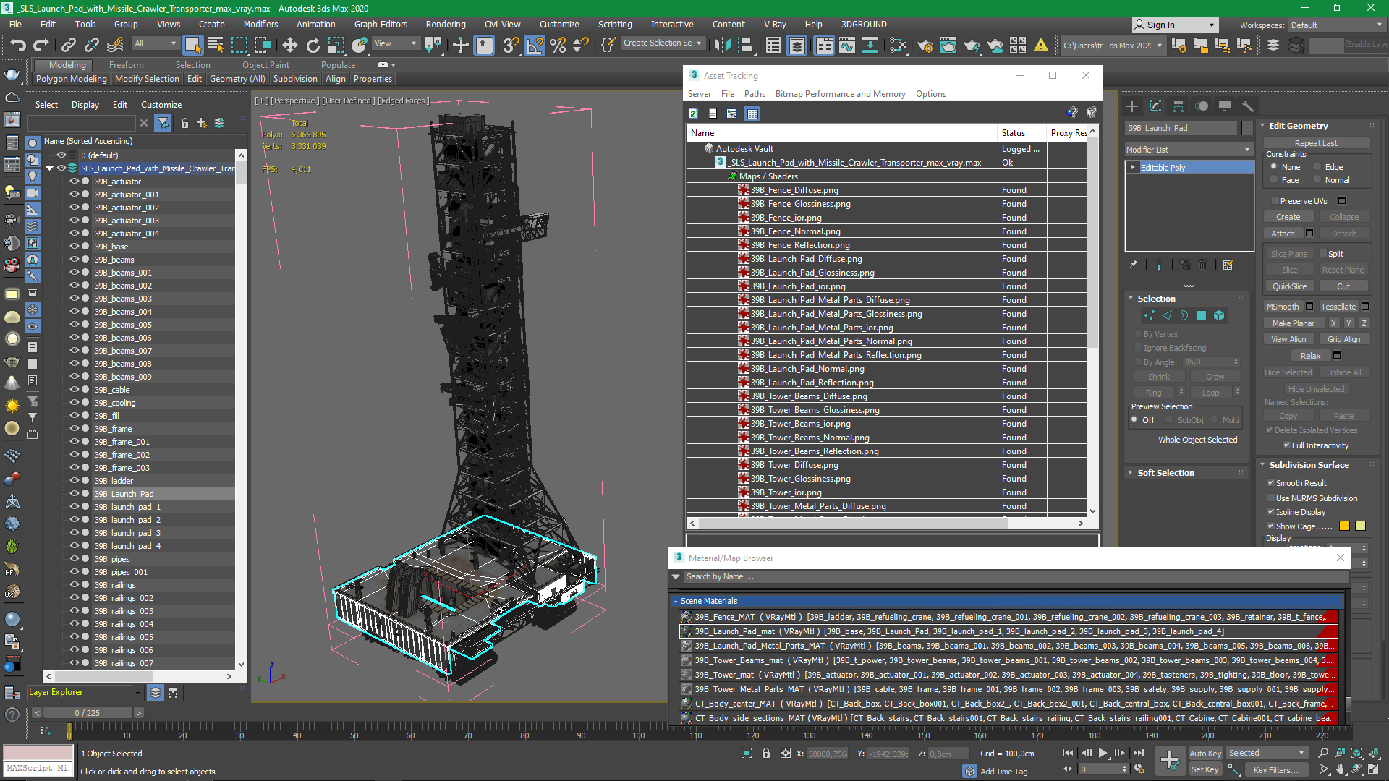Click Play Animation button
Screen dimensions: 1389x781
click(x=1103, y=753)
